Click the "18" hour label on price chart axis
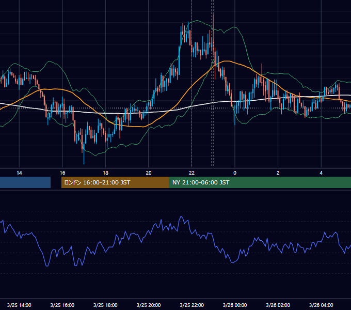This screenshot has height=310, width=351. [x=105, y=173]
